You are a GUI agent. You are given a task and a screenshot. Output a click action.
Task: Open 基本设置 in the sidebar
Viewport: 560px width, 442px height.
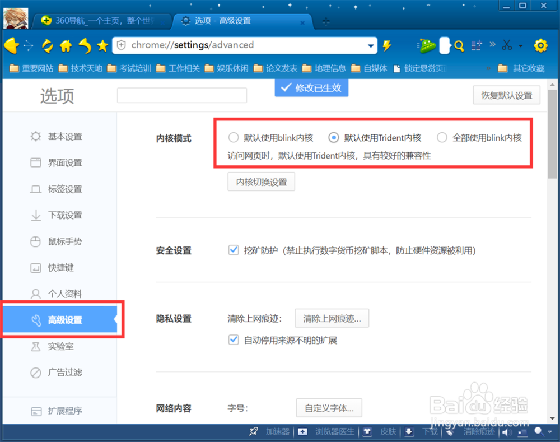[x=59, y=137]
